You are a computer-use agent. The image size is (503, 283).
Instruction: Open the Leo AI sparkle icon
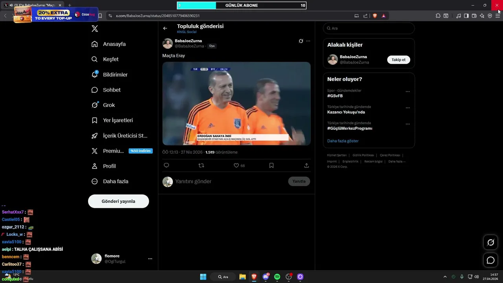coord(482,16)
